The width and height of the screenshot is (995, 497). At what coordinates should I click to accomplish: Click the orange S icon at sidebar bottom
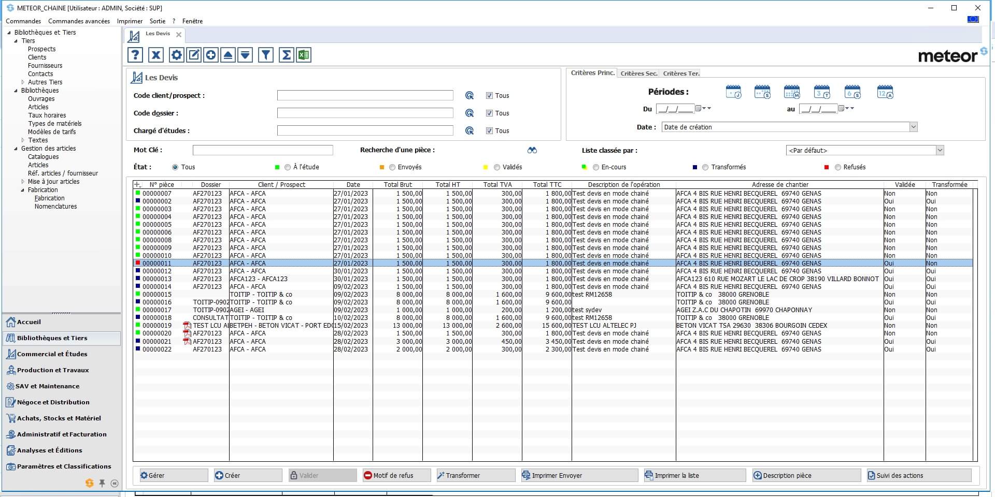pos(90,483)
